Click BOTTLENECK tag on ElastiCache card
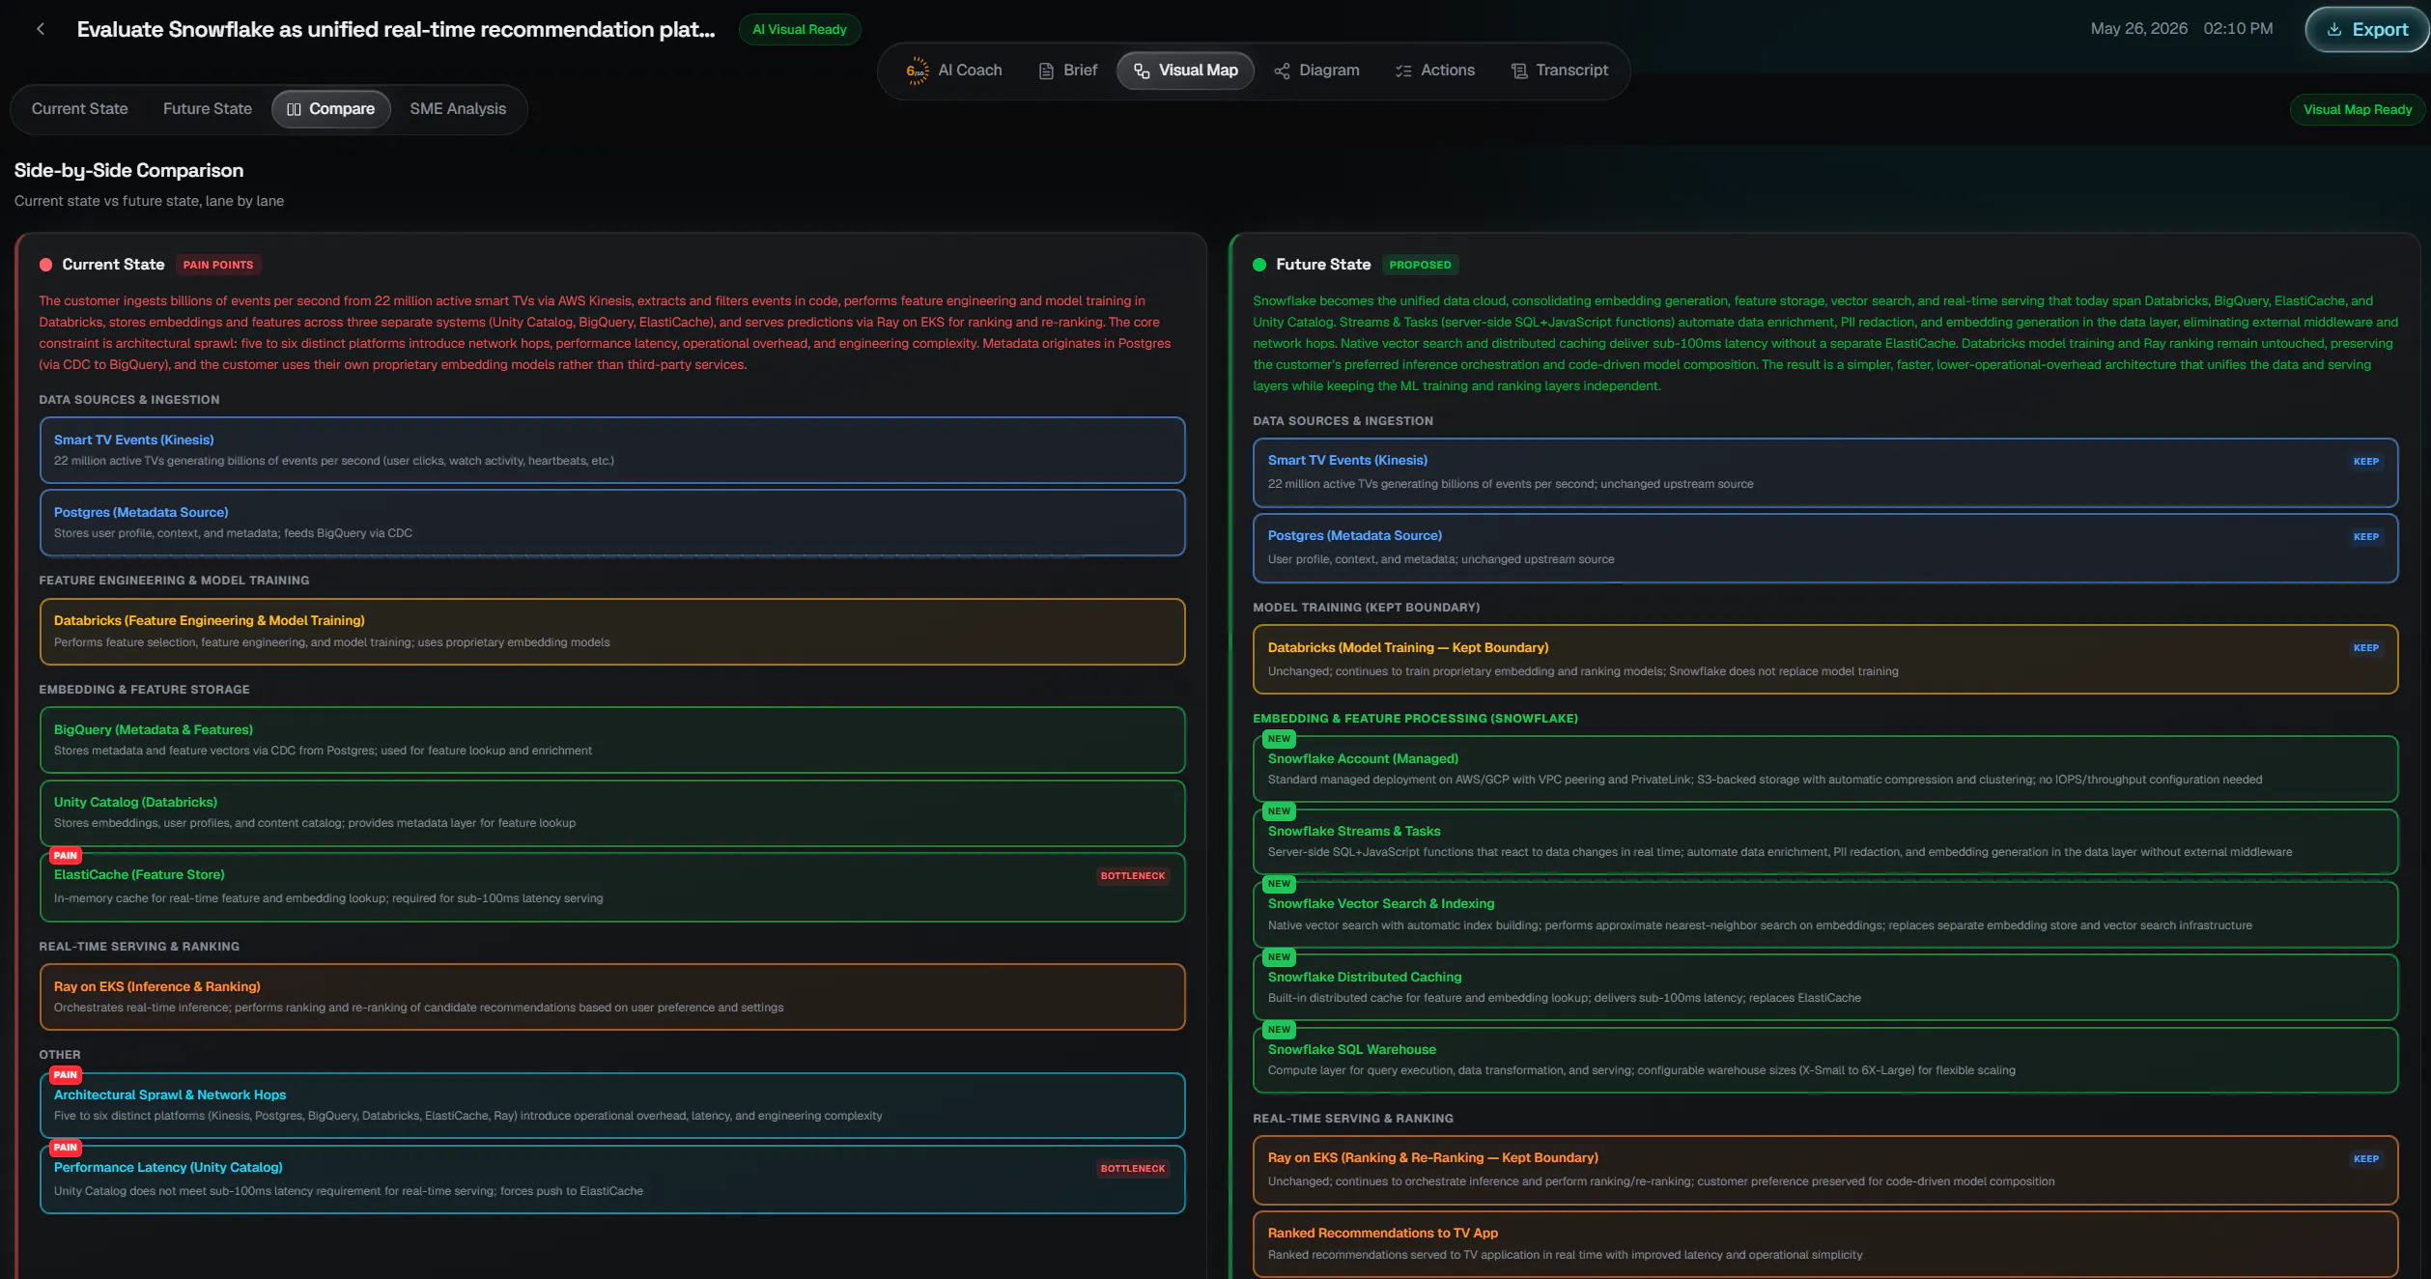This screenshot has width=2431, height=1279. (1132, 876)
